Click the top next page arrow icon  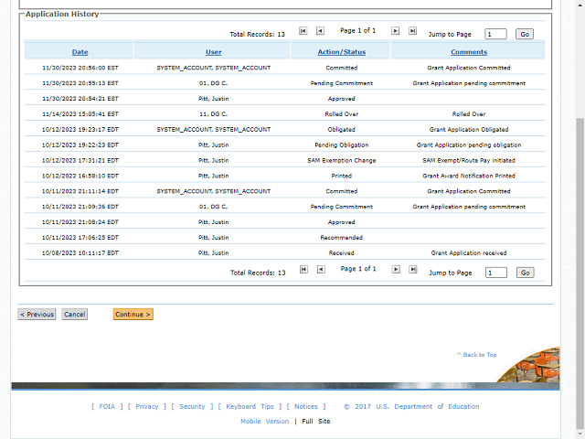tap(396, 31)
